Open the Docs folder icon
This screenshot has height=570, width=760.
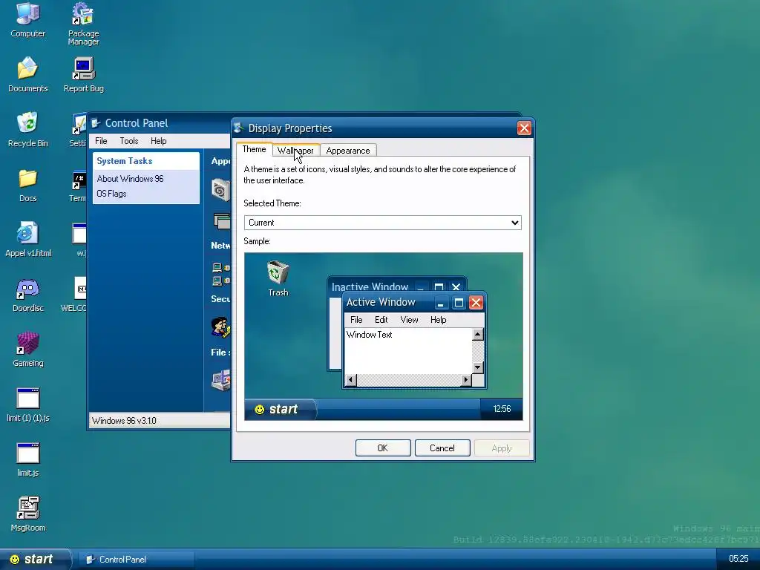point(27,184)
